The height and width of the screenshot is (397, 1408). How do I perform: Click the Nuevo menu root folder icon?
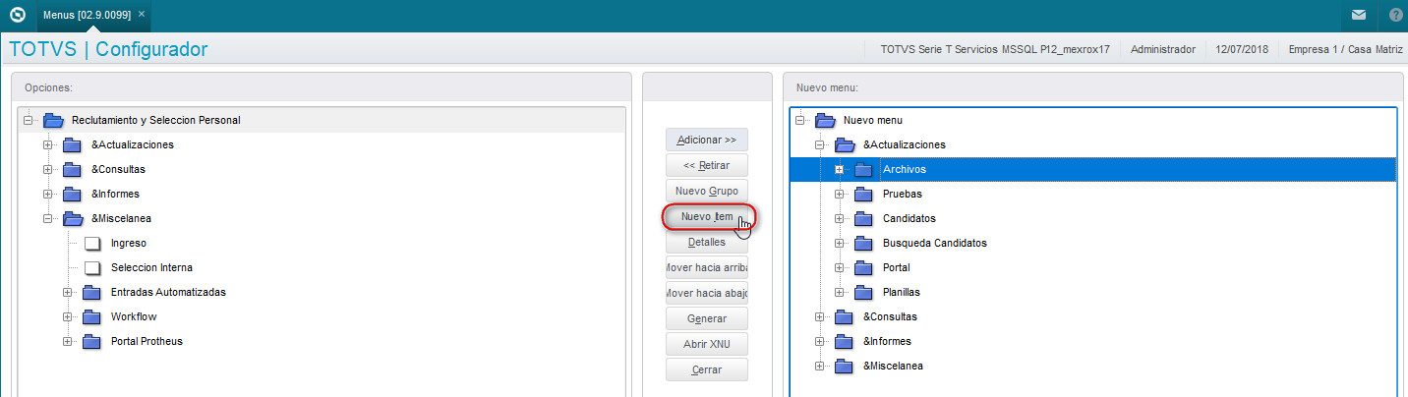pos(825,120)
